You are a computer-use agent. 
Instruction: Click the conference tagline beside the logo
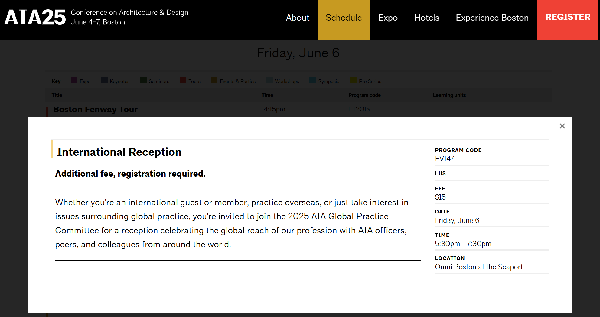tap(129, 17)
